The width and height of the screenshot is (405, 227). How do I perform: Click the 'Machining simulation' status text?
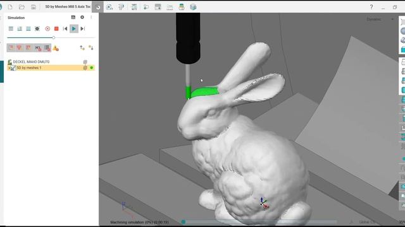coord(139,222)
